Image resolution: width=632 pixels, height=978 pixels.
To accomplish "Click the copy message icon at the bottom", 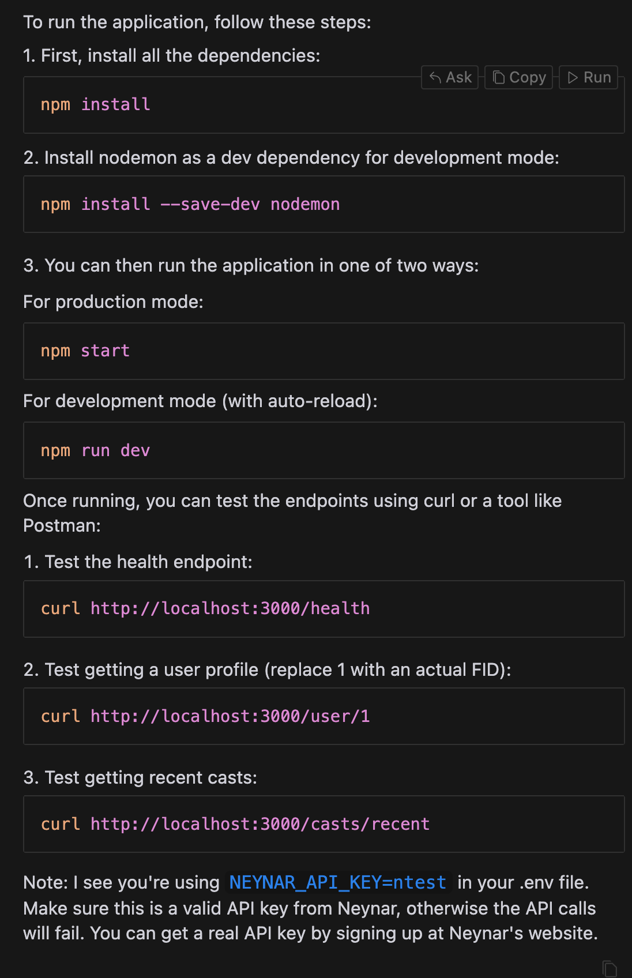I will [610, 968].
